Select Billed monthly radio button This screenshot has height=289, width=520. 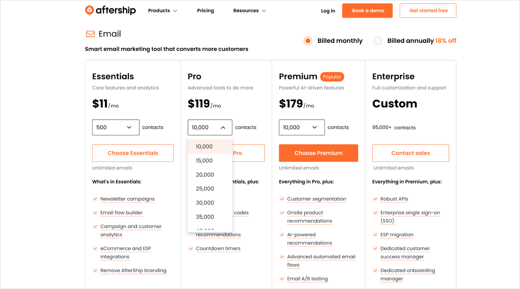tap(308, 41)
